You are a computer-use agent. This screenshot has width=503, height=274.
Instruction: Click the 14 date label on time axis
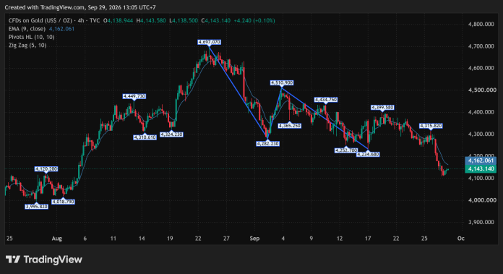point(142,239)
